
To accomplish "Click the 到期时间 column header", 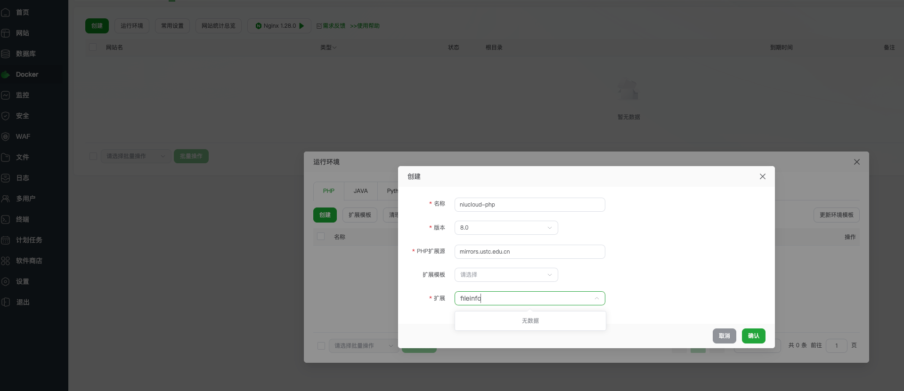I will click(782, 48).
